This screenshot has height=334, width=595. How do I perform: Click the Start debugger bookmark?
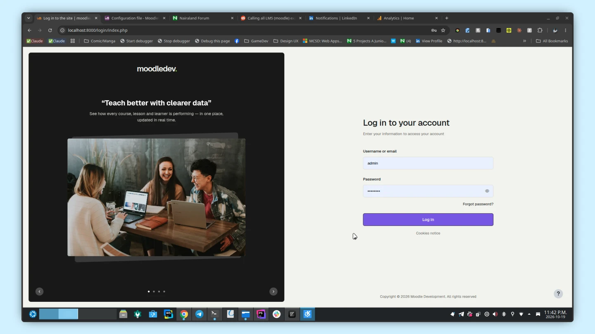click(x=136, y=41)
